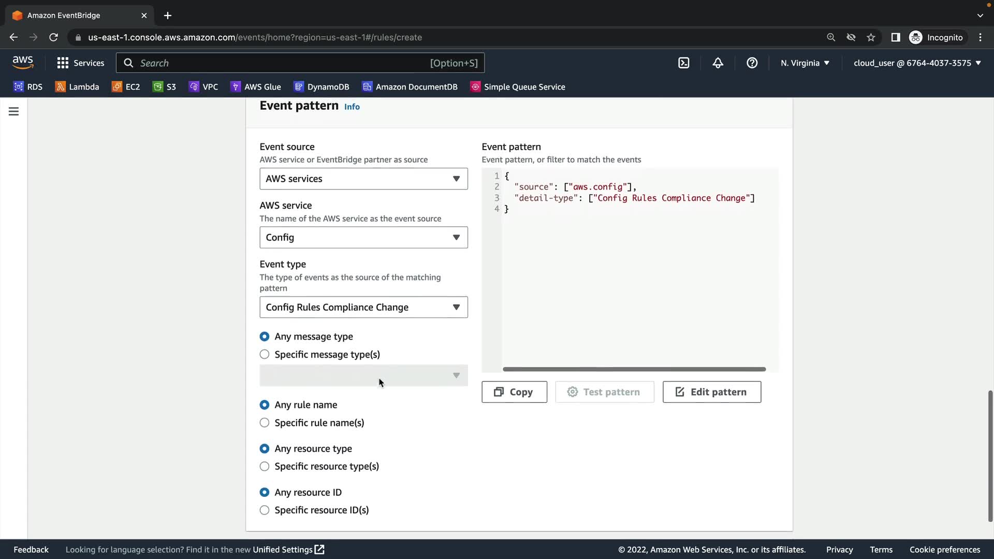This screenshot has height=559, width=994.
Task: Open the DynamoDB bookmark shortcut
Action: tap(321, 87)
